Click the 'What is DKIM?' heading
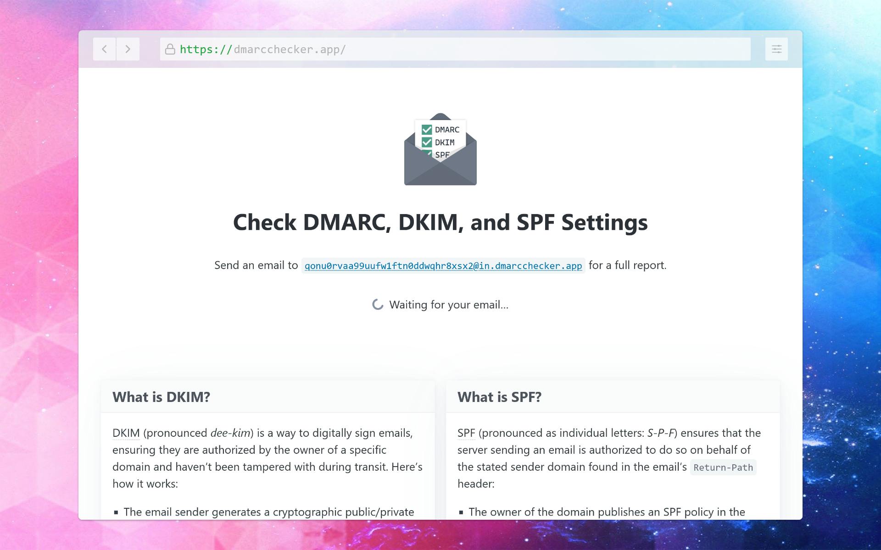This screenshot has height=550, width=881. tap(161, 397)
